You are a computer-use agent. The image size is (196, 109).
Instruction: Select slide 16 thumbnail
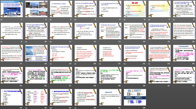[184, 31]
